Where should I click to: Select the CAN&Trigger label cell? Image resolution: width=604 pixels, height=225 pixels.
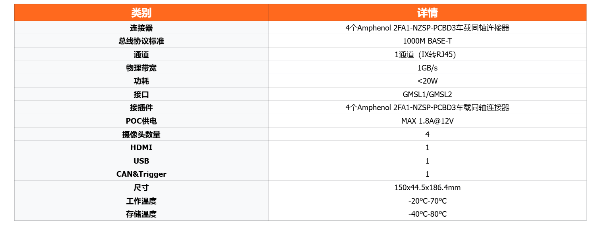141,174
